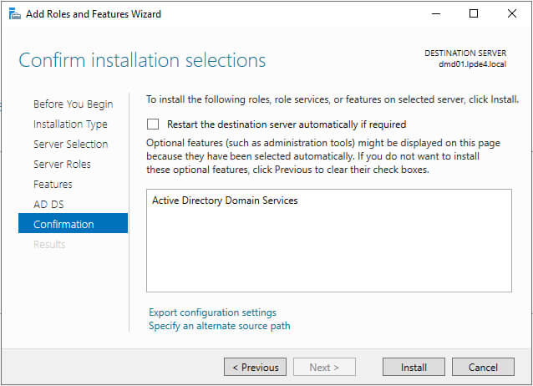
Task: Open the AD DS step
Action: pyautogui.click(x=48, y=205)
